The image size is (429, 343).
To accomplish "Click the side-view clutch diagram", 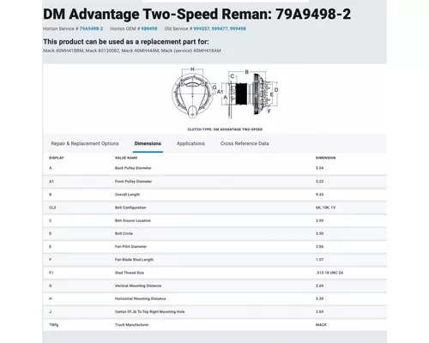I will [x=249, y=94].
